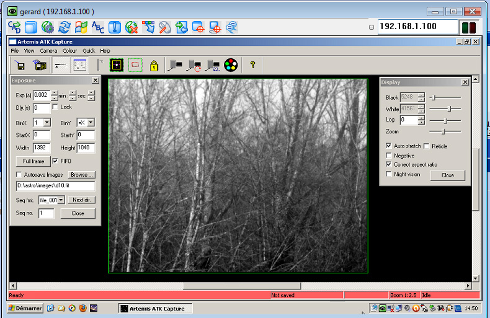Click the single snapshot exposure icon

pyautogui.click(x=175, y=65)
